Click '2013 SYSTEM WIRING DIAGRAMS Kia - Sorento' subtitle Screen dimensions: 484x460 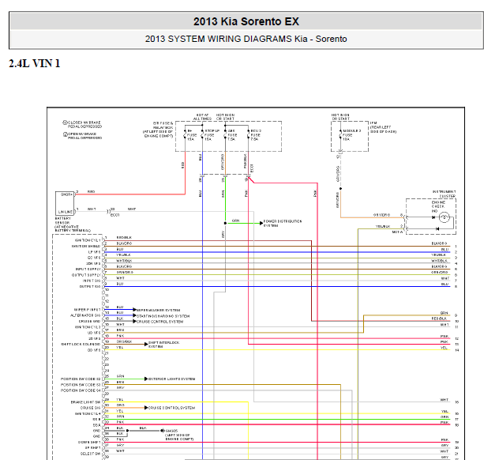click(x=246, y=39)
